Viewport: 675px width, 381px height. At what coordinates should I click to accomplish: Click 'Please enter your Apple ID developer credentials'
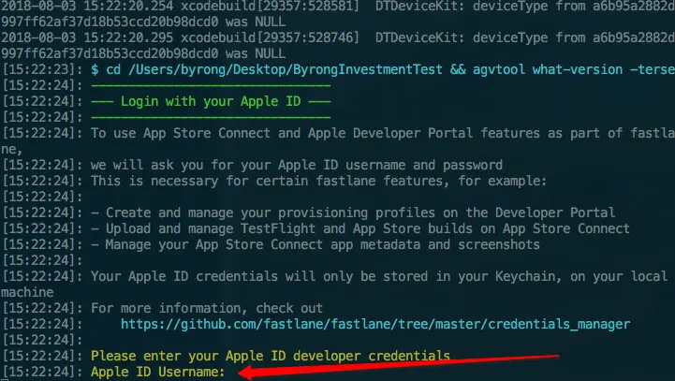[271, 356]
